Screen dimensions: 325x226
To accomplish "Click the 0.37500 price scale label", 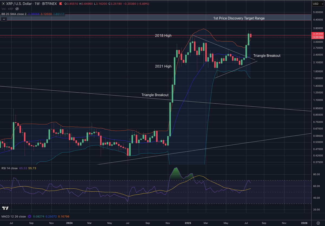I will click(x=317, y=162).
